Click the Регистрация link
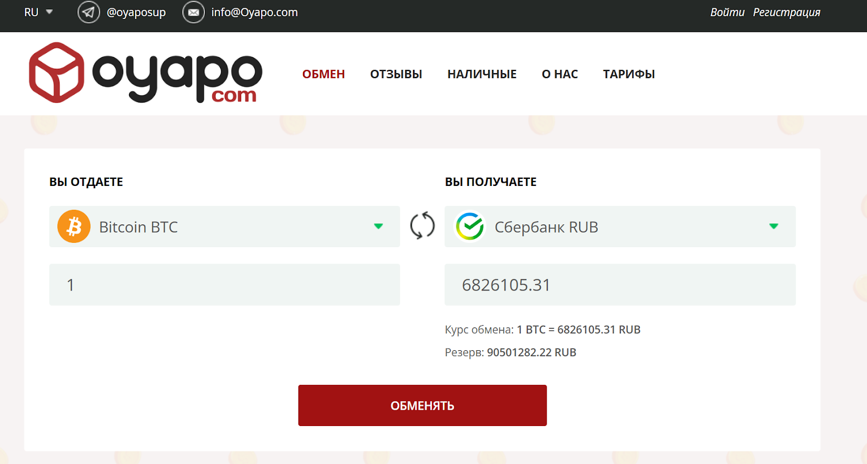The image size is (867, 464). pos(786,12)
